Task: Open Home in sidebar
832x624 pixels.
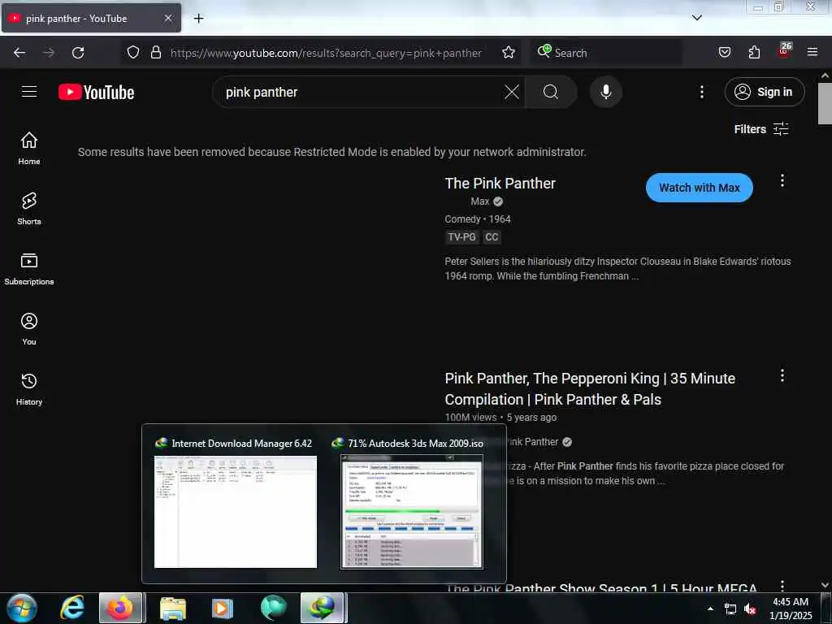Action: (29, 149)
